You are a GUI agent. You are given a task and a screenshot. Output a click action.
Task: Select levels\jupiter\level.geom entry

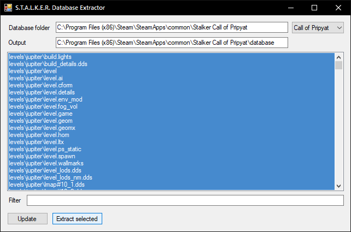(x=172, y=121)
